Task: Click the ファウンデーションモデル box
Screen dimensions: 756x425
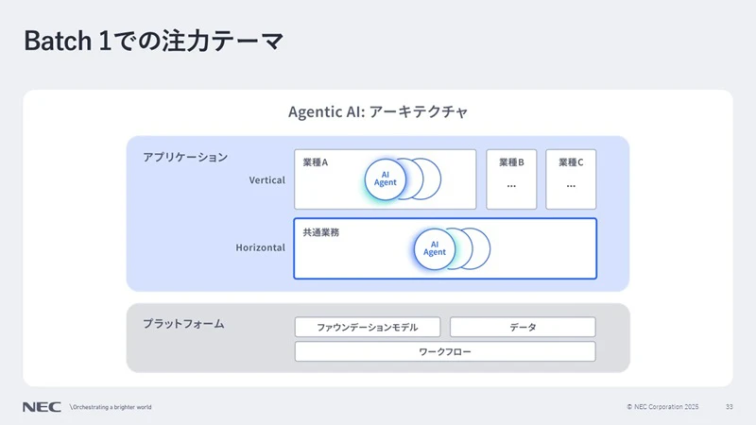Action: point(367,327)
